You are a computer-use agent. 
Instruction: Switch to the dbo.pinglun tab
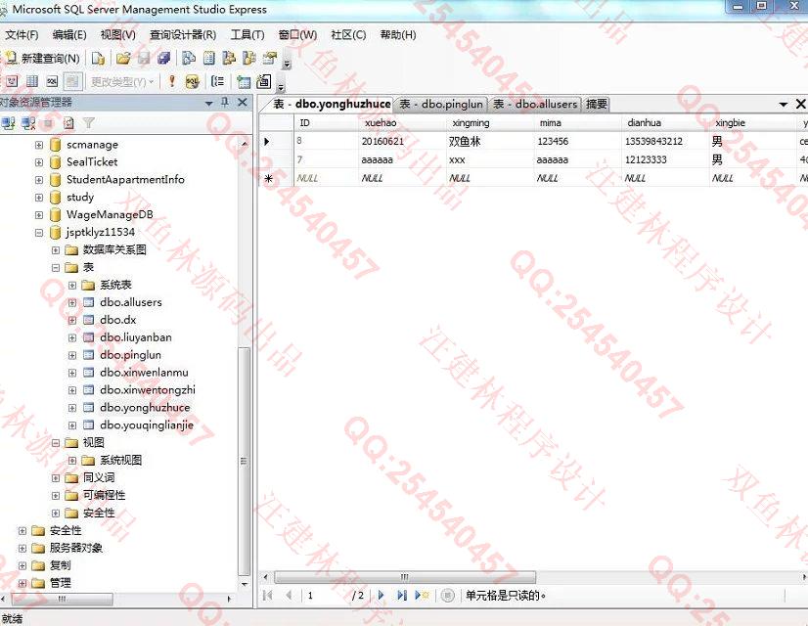(440, 104)
